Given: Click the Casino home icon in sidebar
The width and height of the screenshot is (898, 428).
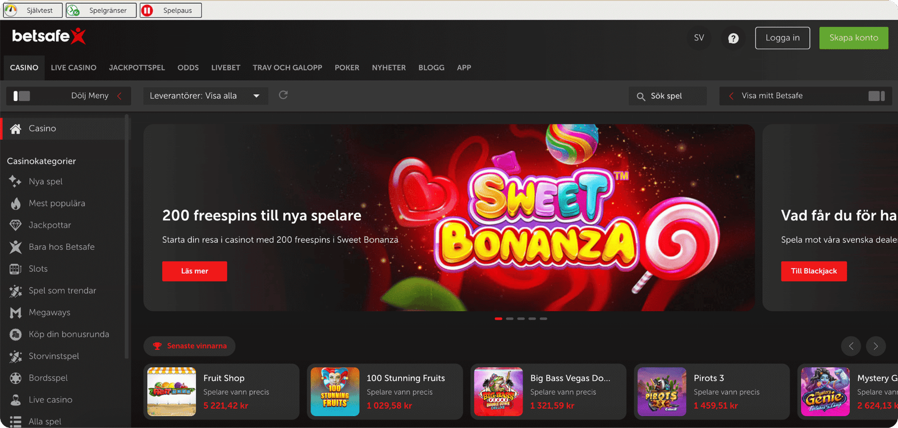Looking at the screenshot, I should pyautogui.click(x=16, y=129).
